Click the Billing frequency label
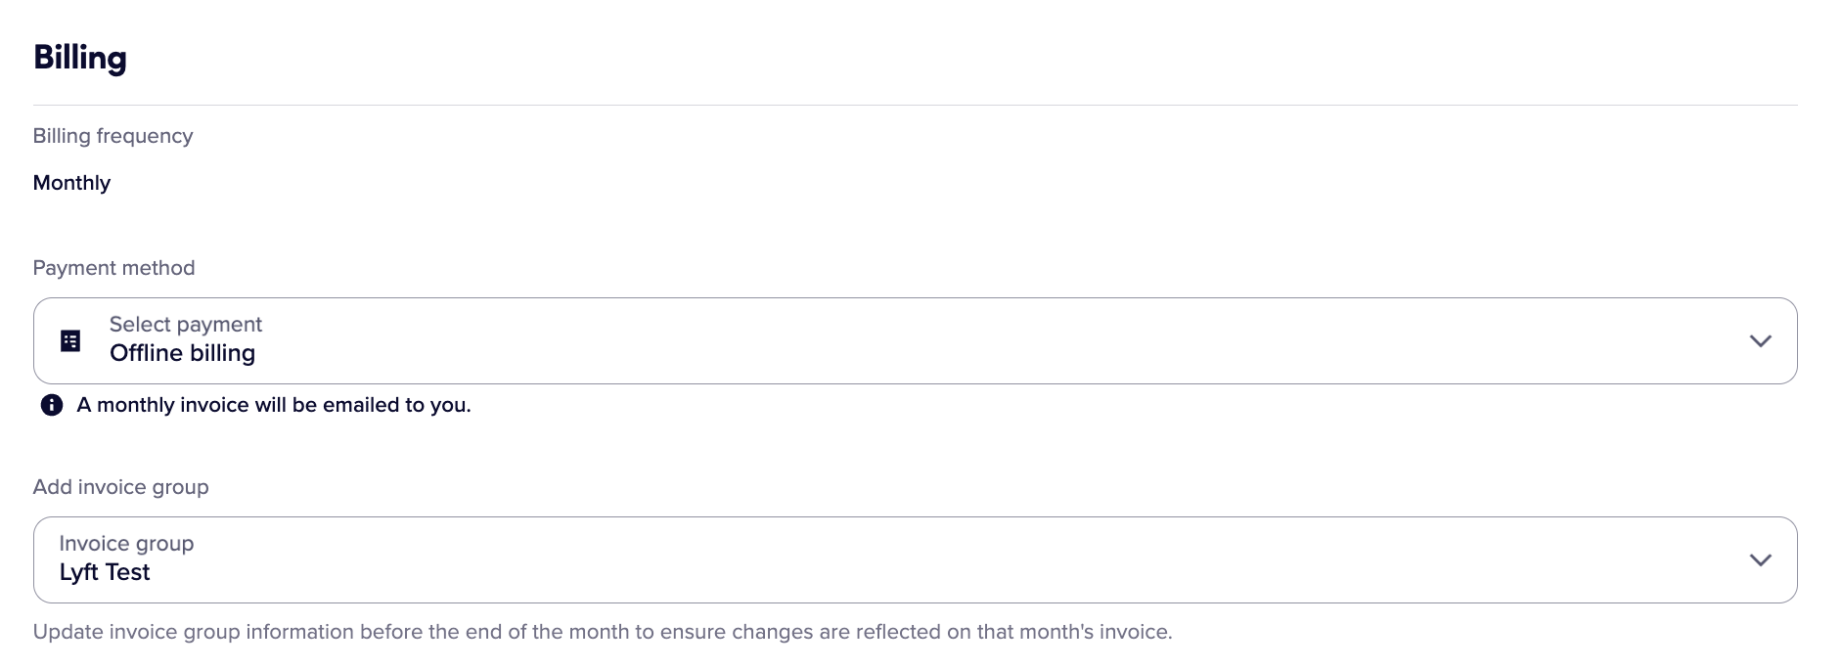Viewport: 1843px width, 669px height. click(112, 136)
